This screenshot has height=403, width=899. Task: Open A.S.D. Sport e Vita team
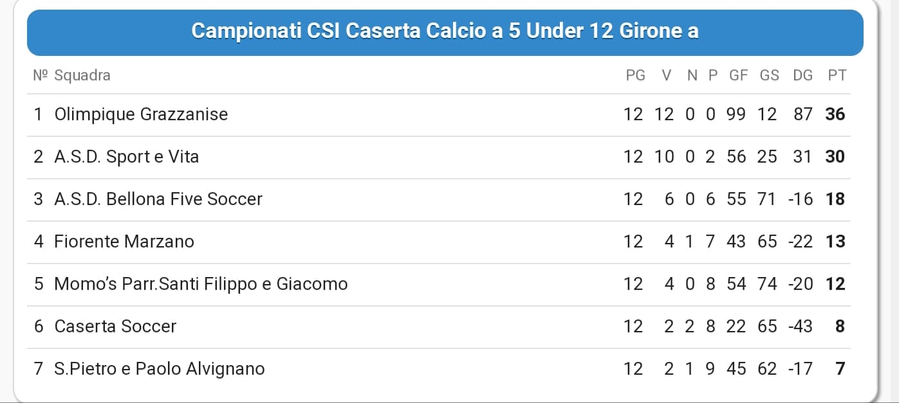(127, 157)
